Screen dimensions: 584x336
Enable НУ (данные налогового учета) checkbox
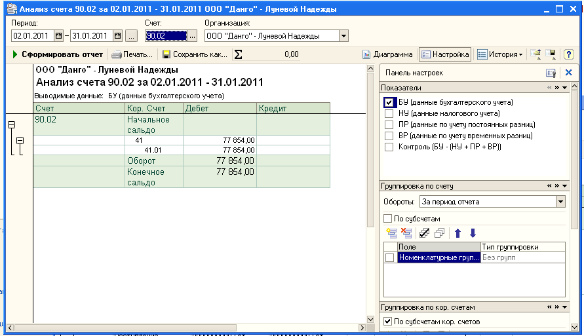389,113
